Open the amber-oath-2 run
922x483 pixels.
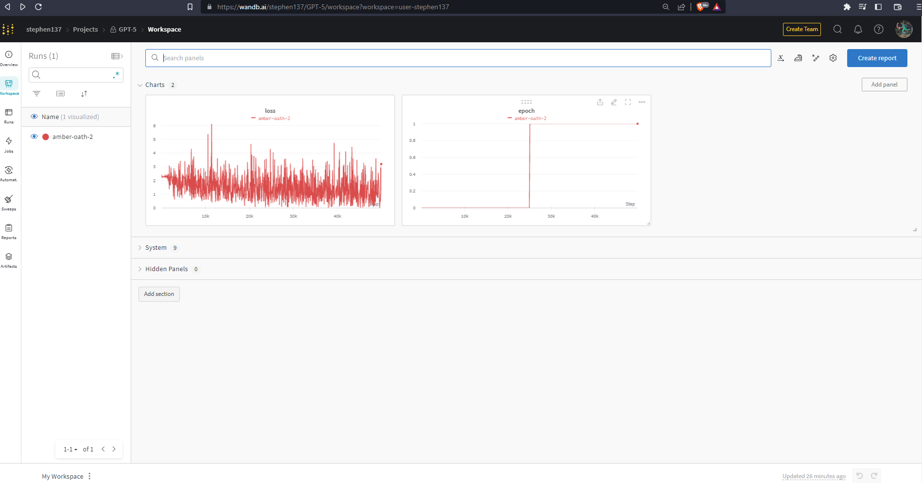pos(72,137)
